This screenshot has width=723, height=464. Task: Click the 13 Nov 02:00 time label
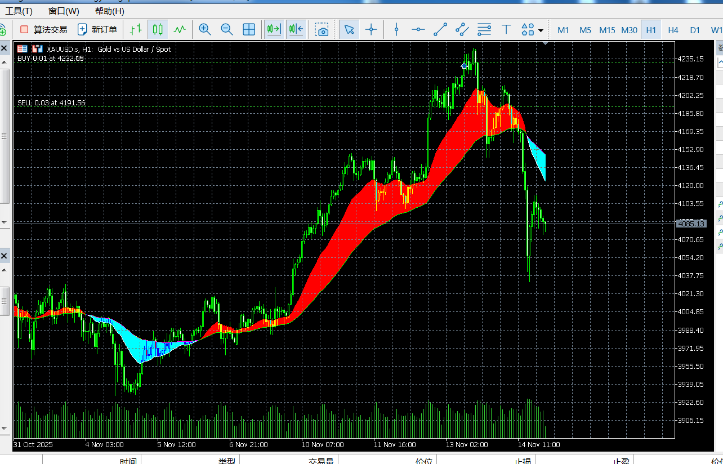point(467,444)
